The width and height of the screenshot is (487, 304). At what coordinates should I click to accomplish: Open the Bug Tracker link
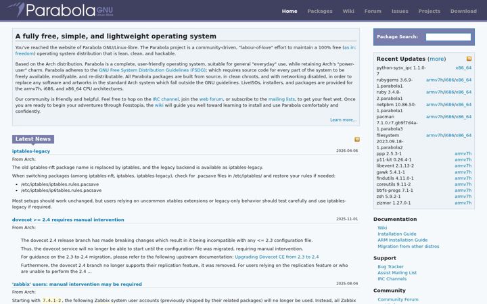[x=390, y=267]
